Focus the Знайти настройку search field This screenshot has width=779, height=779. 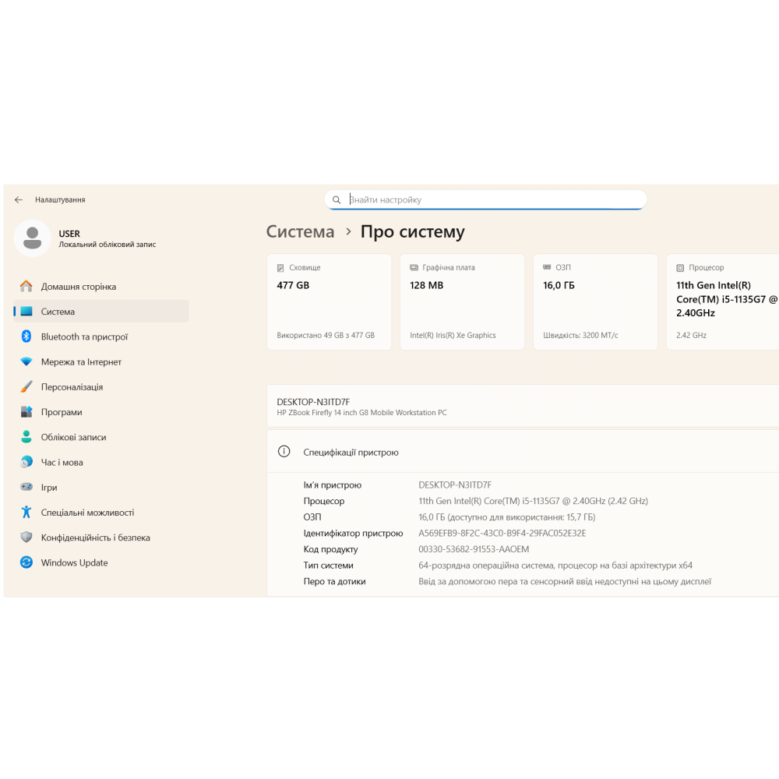(491, 200)
